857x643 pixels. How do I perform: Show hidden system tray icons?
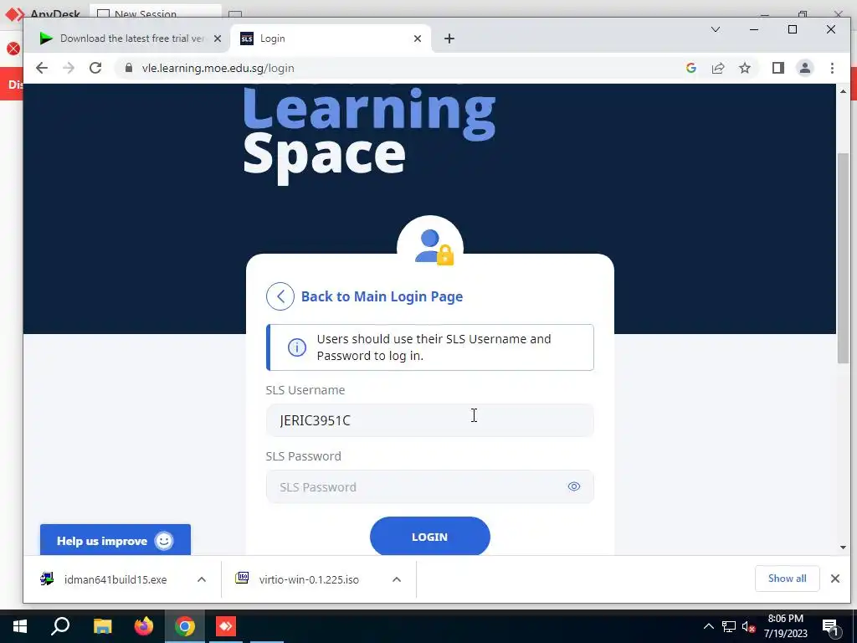point(708,626)
